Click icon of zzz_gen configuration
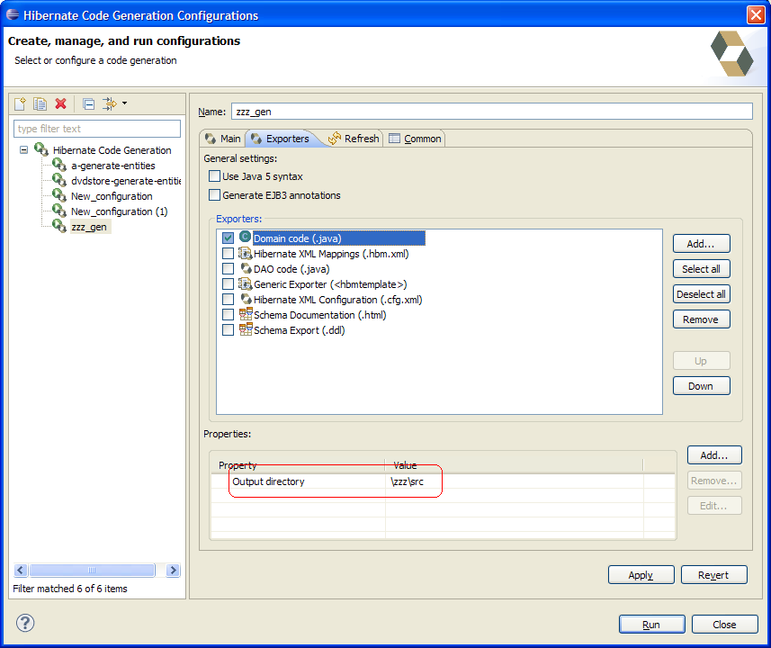The image size is (771, 648). tap(59, 226)
